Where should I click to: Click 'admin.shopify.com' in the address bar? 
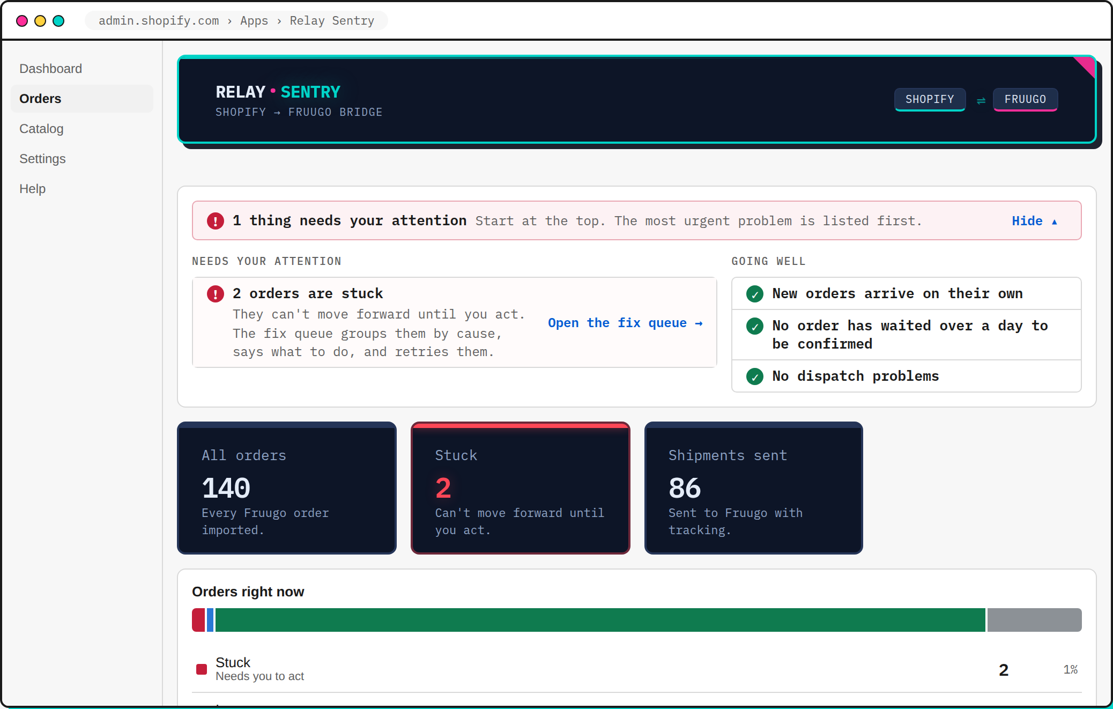[159, 21]
